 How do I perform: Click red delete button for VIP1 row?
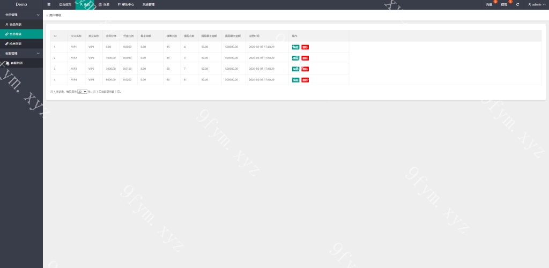305,47
